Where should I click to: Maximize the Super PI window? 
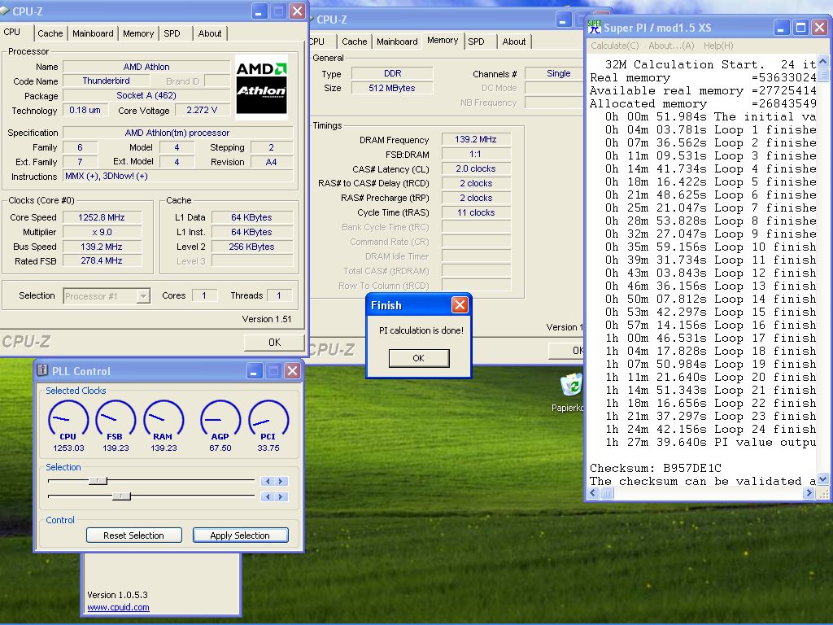click(800, 28)
